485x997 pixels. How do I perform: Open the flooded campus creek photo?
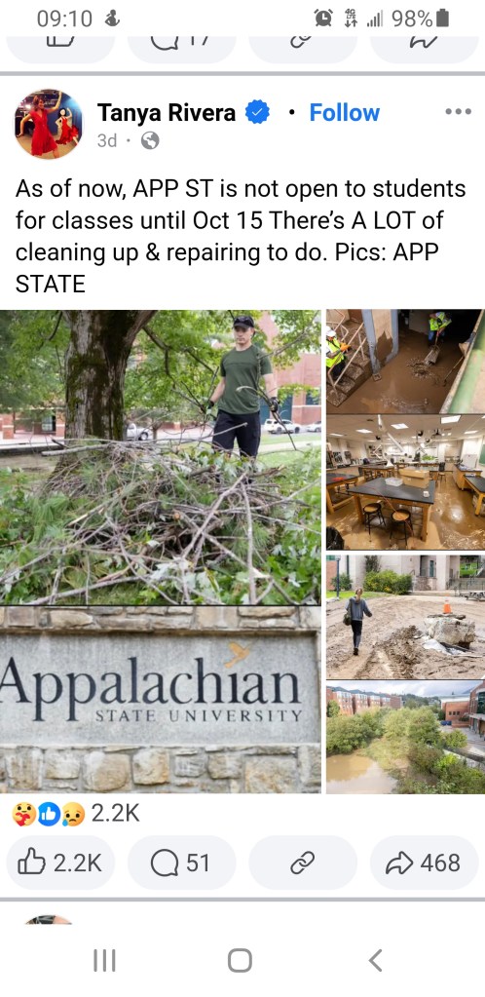tap(405, 738)
